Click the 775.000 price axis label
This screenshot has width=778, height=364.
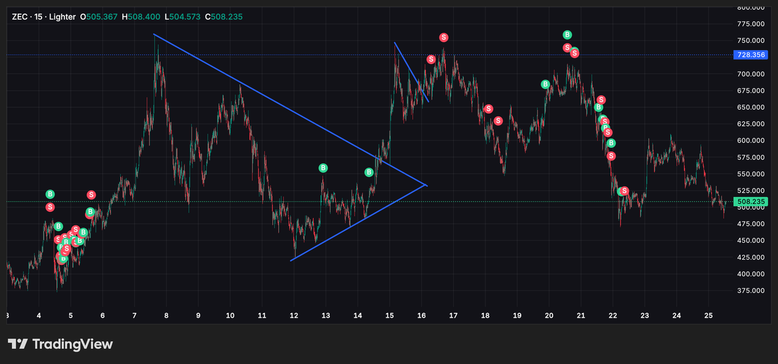click(x=752, y=24)
